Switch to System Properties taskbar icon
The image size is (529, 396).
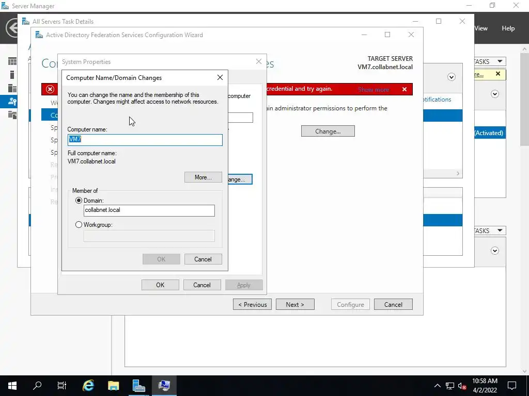pos(164,386)
